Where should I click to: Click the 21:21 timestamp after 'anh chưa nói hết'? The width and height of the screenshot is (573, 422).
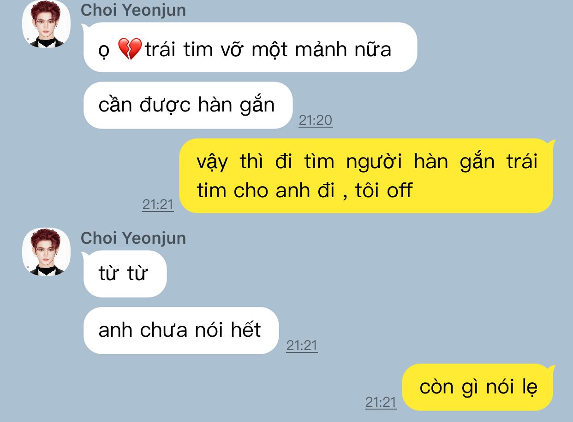click(x=302, y=346)
